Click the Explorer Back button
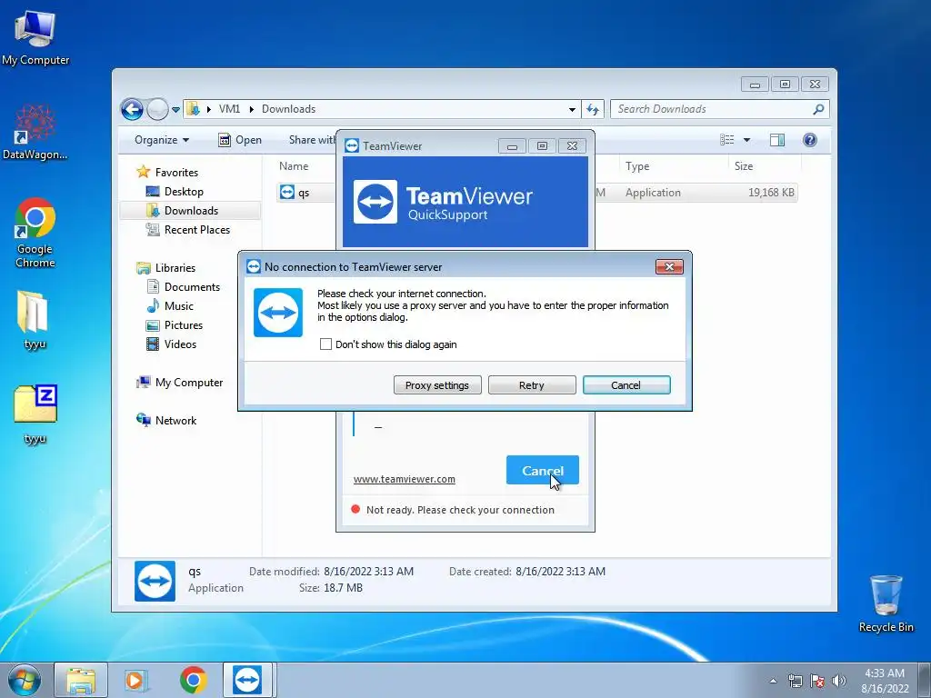Viewport: 931px width, 698px height. click(132, 109)
